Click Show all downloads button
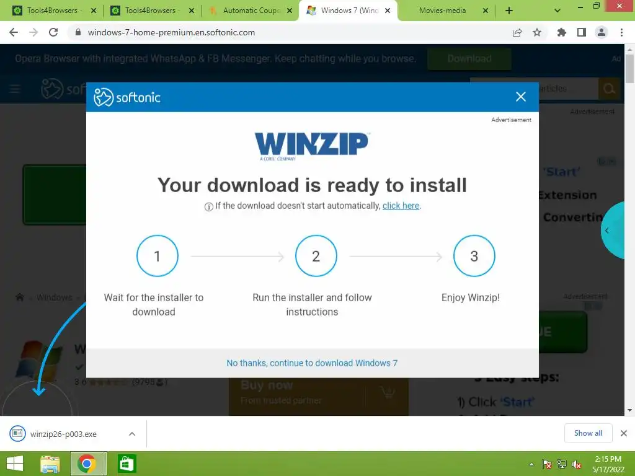The width and height of the screenshot is (635, 476). pyautogui.click(x=588, y=433)
